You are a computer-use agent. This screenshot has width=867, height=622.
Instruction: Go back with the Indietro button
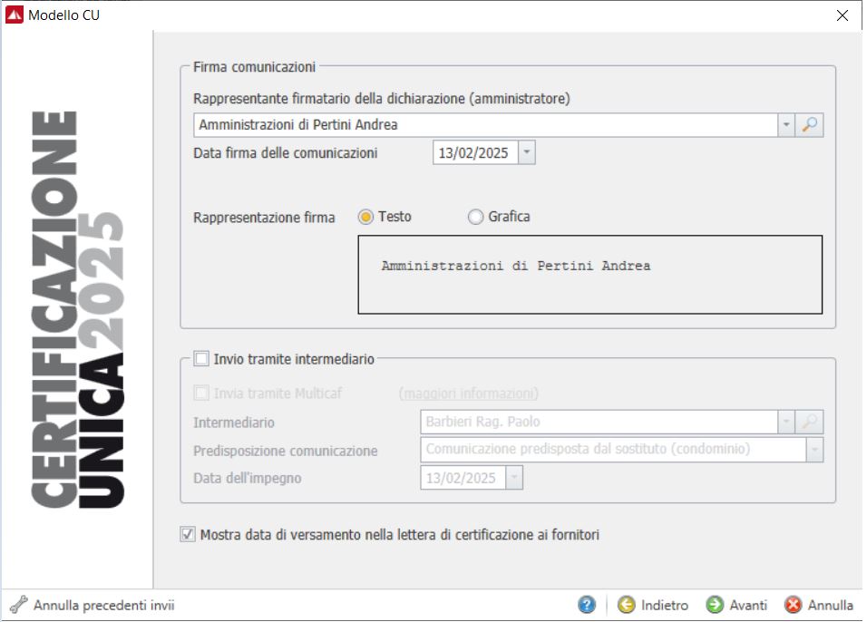tap(653, 605)
